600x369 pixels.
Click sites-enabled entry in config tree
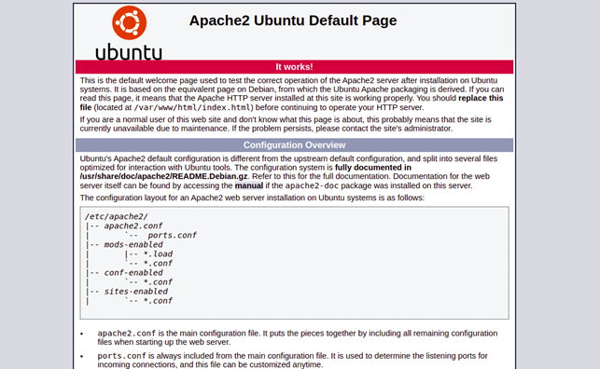pyautogui.click(x=136, y=292)
